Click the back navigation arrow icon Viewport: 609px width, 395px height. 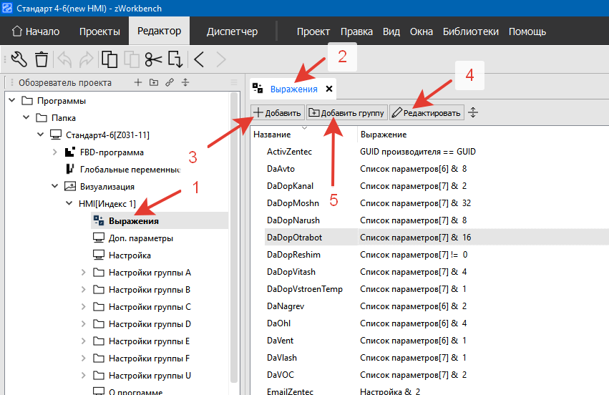(199, 59)
